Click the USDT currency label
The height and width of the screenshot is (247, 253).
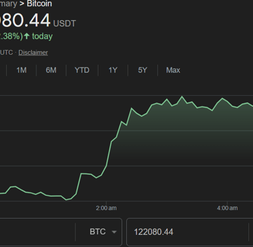pyautogui.click(x=65, y=24)
